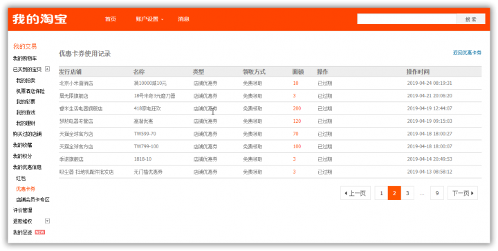
Task: Click the coupon name 满10000减10元
Action: pos(150,83)
